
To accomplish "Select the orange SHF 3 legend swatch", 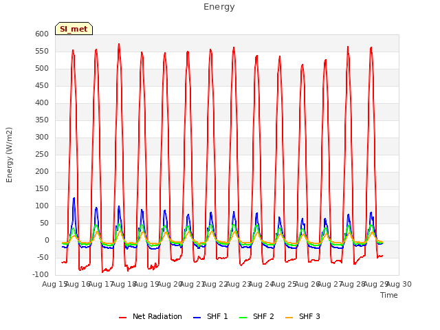I will pyautogui.click(x=289, y=318).
